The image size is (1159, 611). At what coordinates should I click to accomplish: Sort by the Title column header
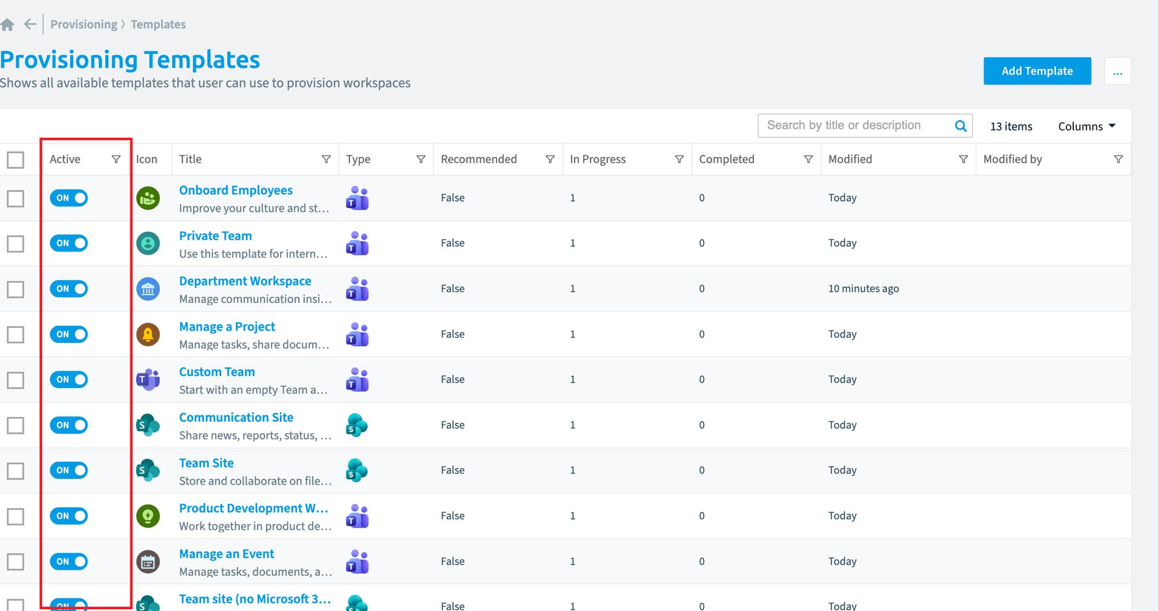pyautogui.click(x=190, y=159)
